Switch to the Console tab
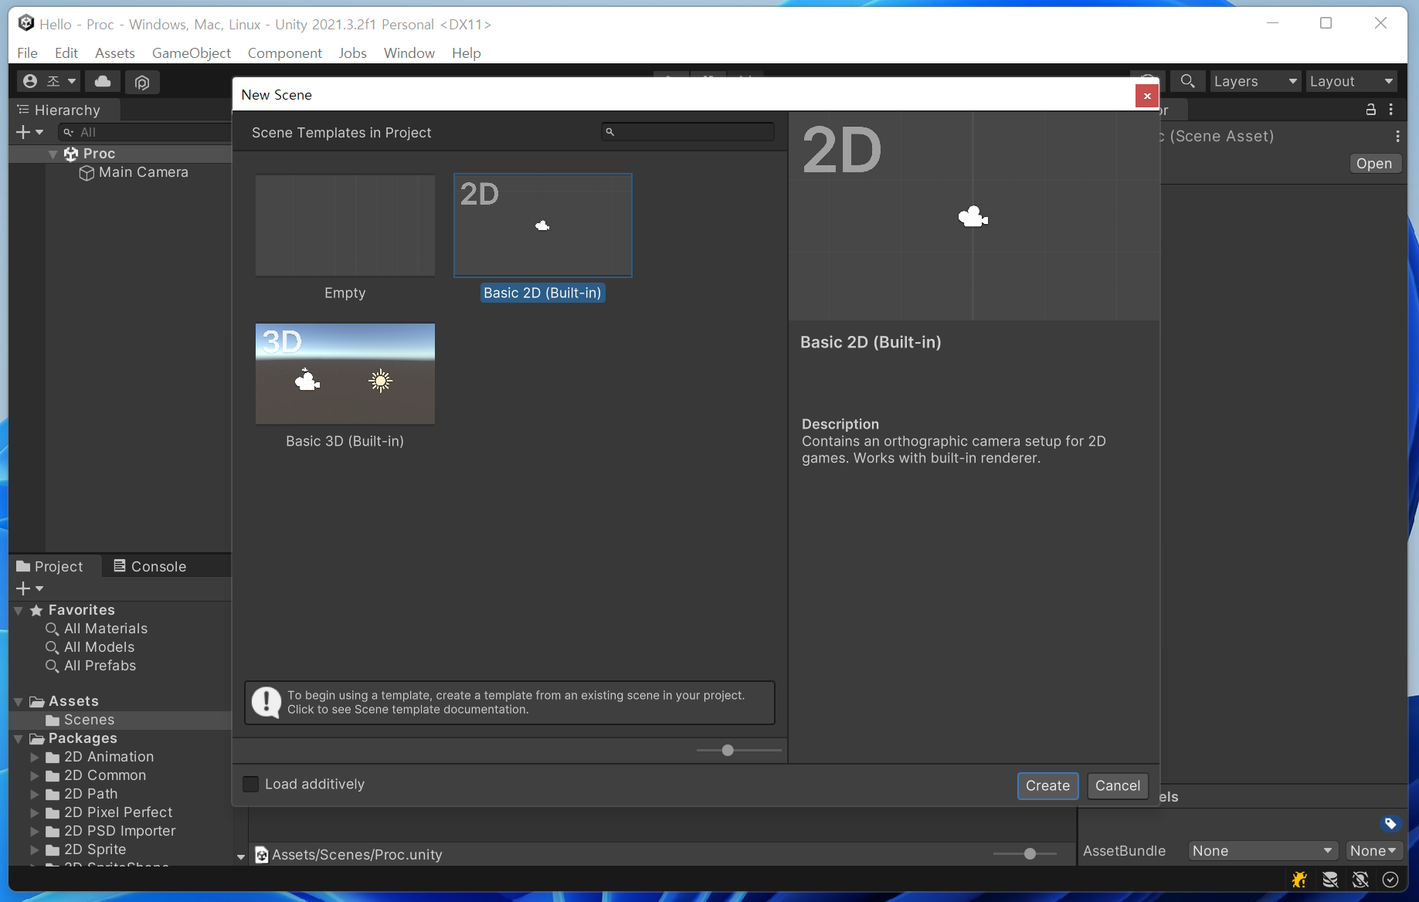This screenshot has height=902, width=1419. click(x=151, y=566)
